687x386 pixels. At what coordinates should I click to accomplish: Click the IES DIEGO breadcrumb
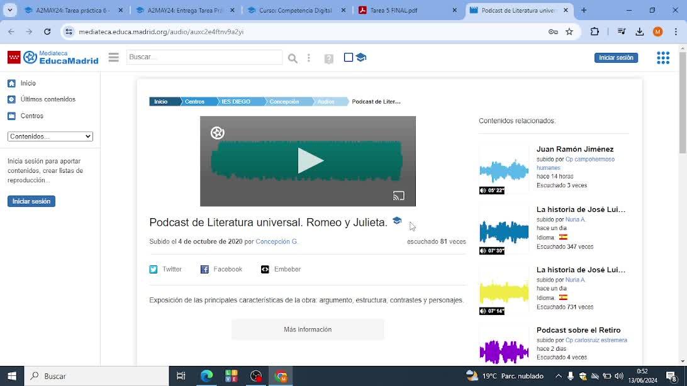click(x=236, y=102)
